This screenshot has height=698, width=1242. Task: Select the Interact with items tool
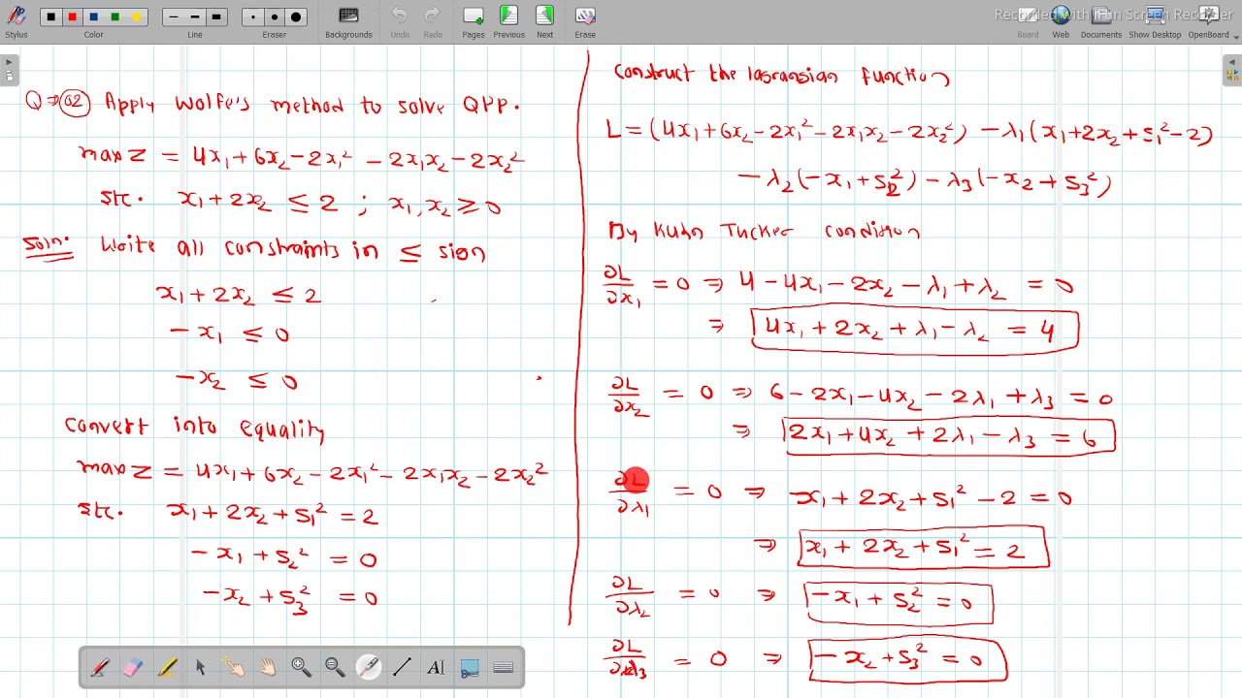tap(234, 668)
